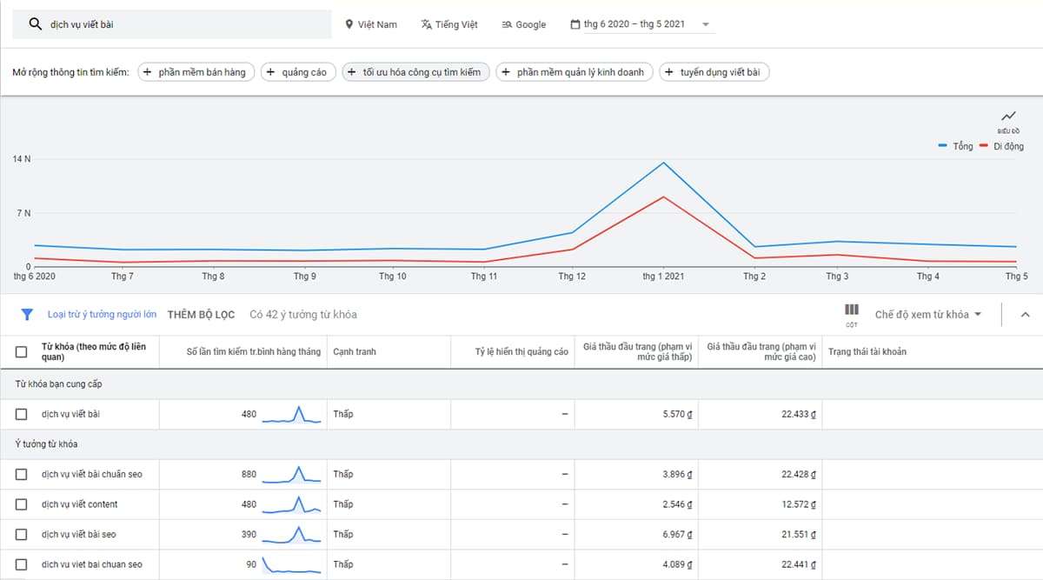
Task: Collapse the chart panel with chevron up
Action: coord(1025,314)
